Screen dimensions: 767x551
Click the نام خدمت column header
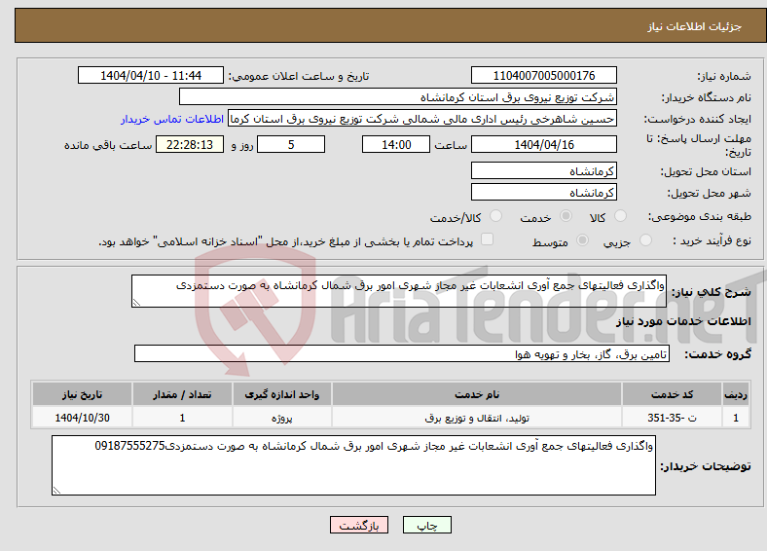[x=477, y=394]
